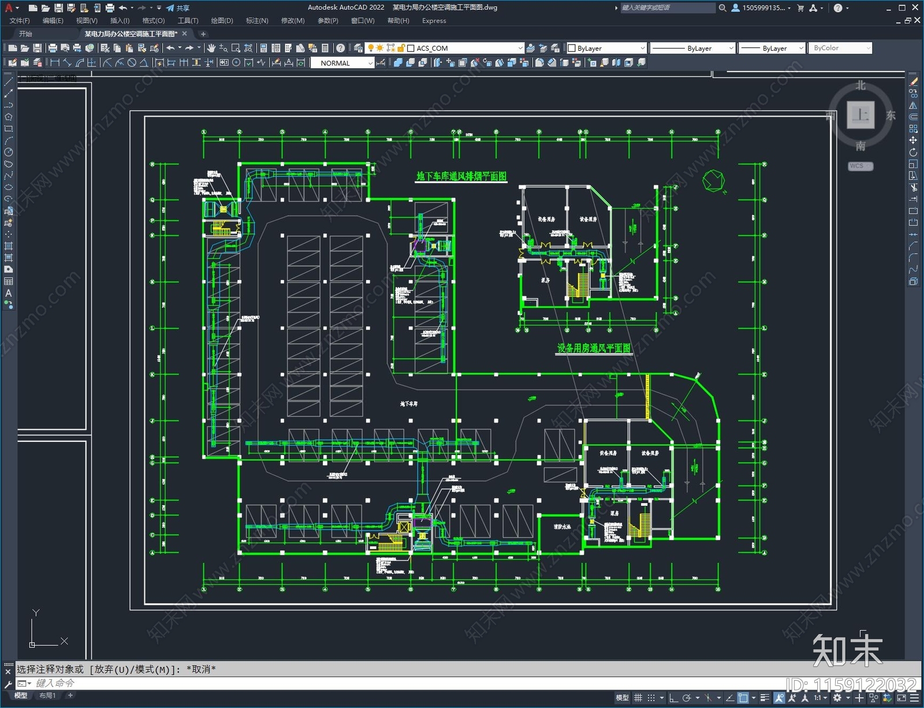Toggle object snap (highlighted square) in status bar
924x708 pixels.
click(743, 698)
